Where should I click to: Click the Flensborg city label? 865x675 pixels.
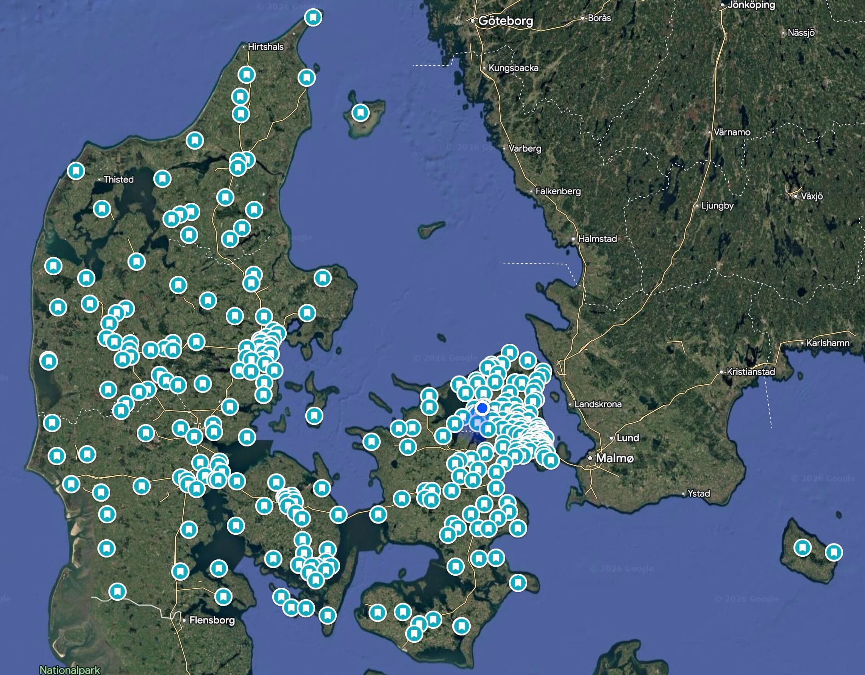(212, 620)
